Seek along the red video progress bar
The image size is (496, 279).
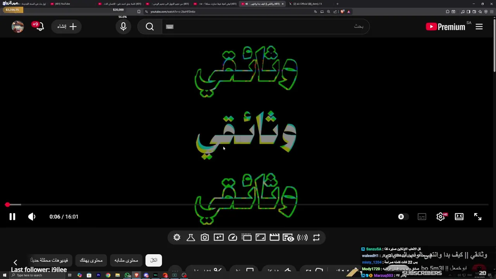pyautogui.click(x=248, y=205)
